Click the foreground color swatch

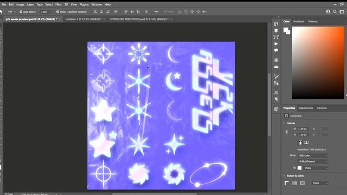click(x=286, y=30)
